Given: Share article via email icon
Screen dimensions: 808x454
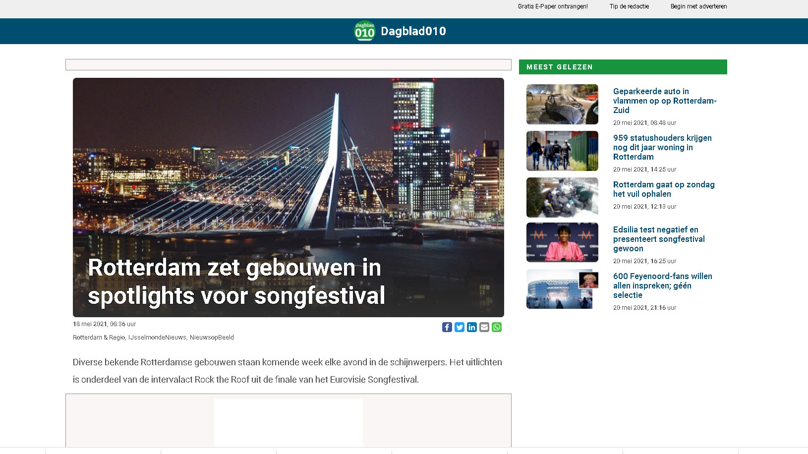Looking at the screenshot, I should coord(484,327).
